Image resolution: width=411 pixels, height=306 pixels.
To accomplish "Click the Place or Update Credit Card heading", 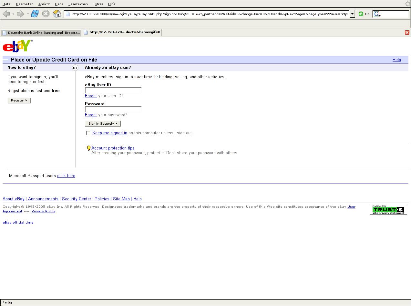I will (x=54, y=60).
